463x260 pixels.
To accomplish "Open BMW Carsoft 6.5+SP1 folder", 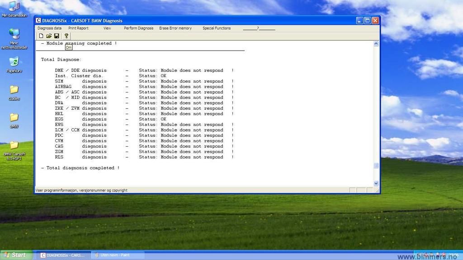I will pos(14,151).
